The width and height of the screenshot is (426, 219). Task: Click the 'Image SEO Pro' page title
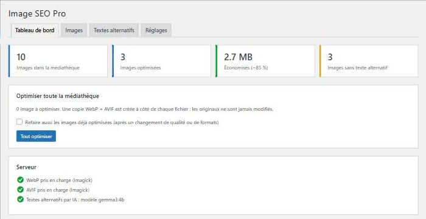point(37,13)
